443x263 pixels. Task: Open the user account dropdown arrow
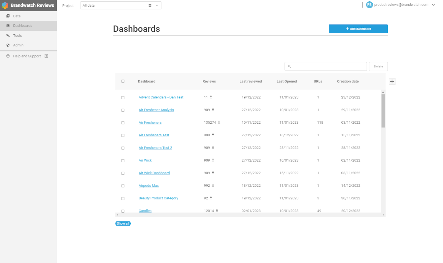[x=434, y=5]
